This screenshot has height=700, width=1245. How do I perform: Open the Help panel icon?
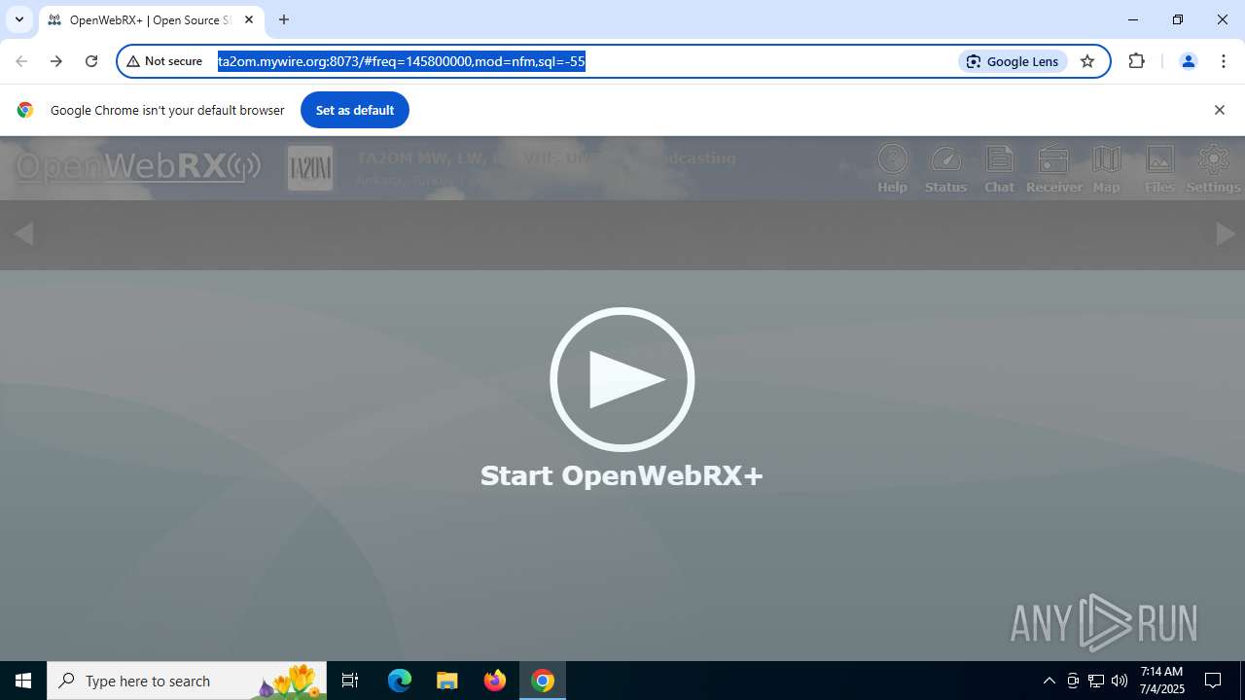(x=892, y=169)
